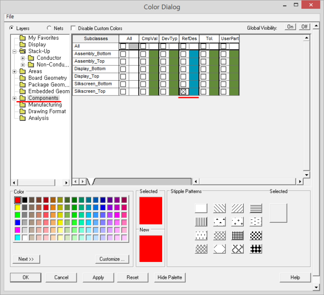Click the Customize button under the palette

(112, 259)
